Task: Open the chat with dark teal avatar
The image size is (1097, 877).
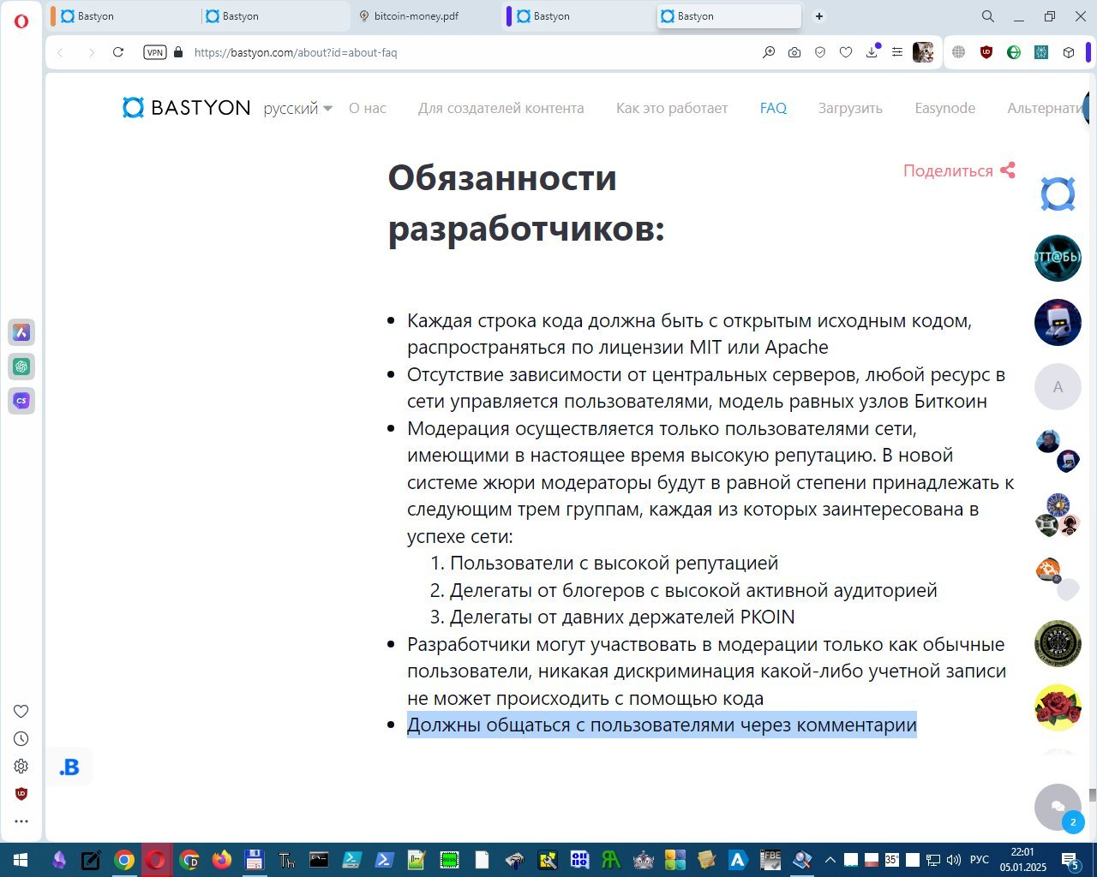Action: coord(1058,259)
